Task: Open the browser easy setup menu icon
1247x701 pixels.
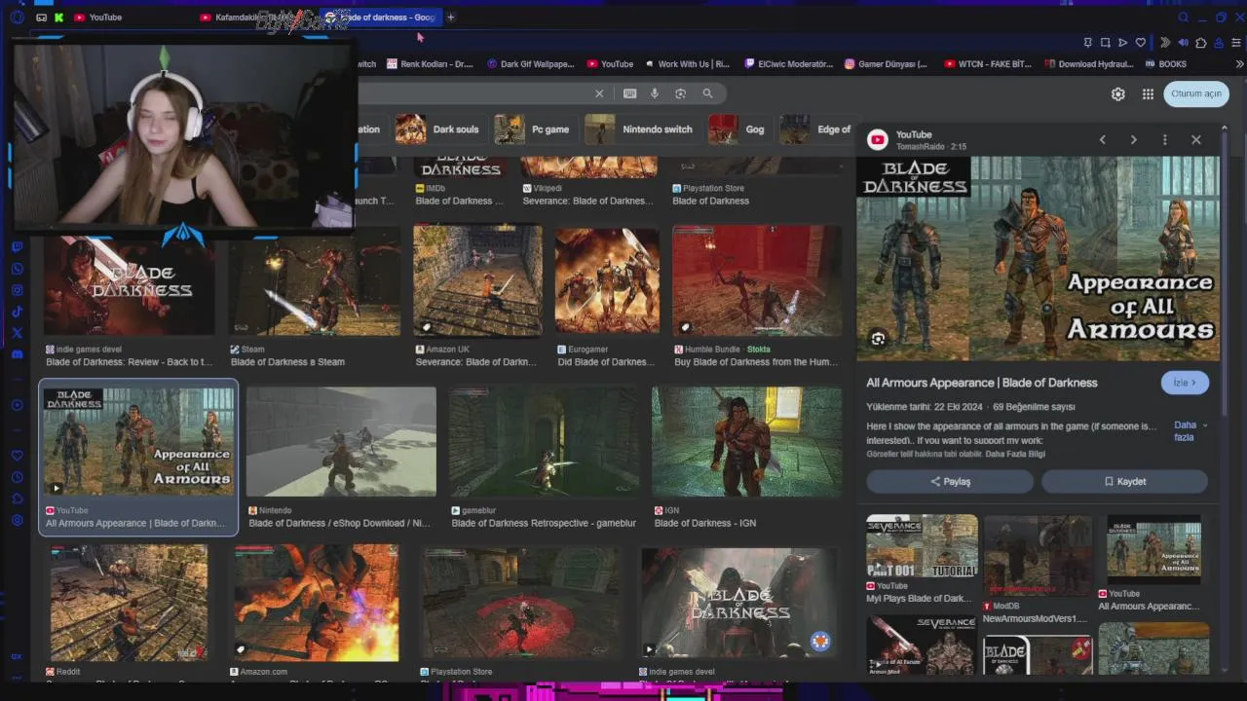Action: coord(1236,43)
